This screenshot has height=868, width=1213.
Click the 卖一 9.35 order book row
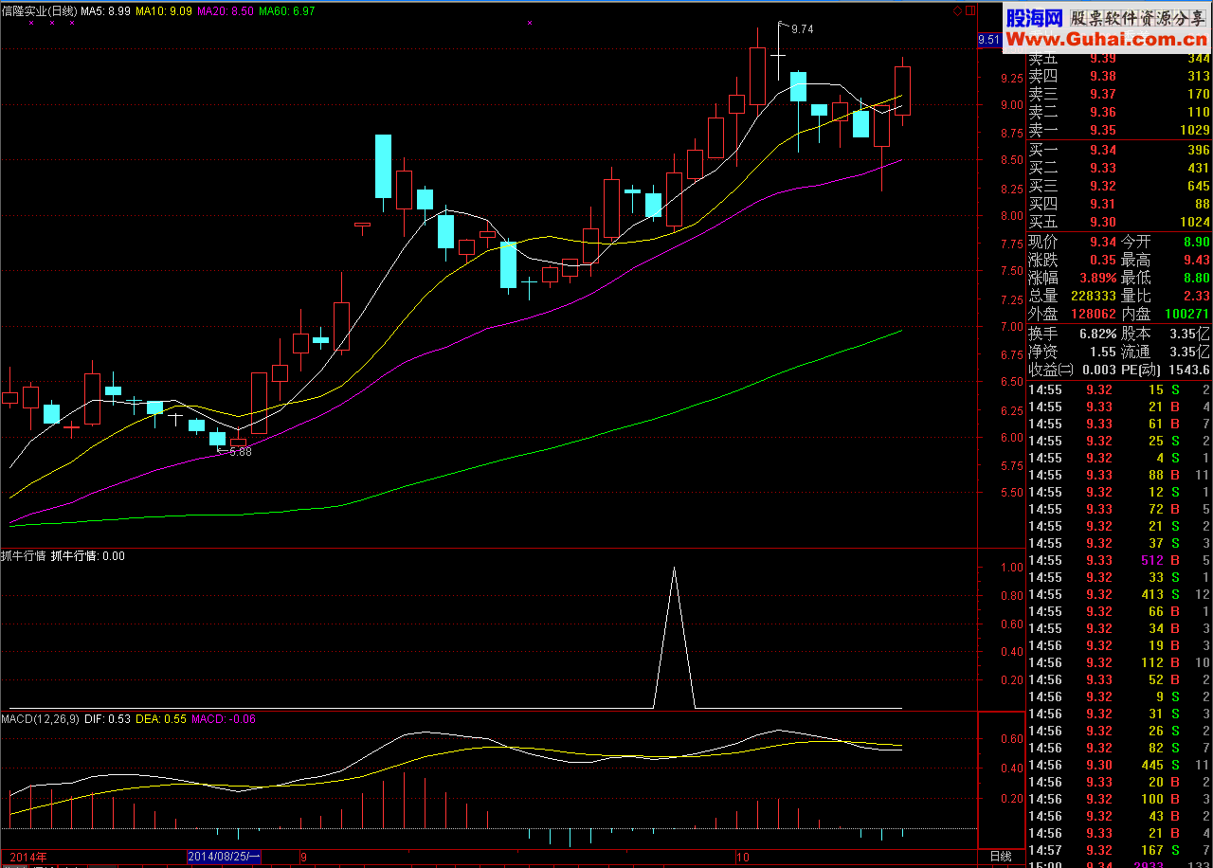[1120, 131]
